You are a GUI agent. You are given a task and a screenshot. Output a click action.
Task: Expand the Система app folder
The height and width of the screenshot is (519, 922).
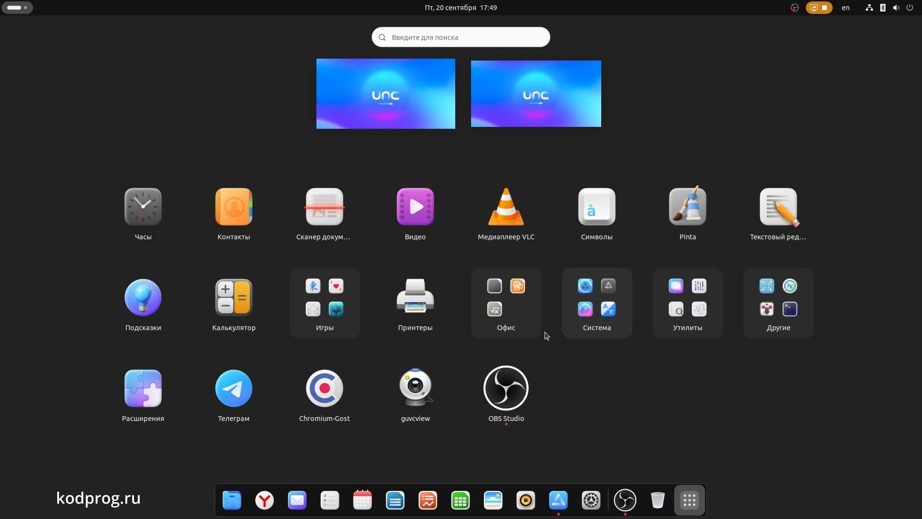(597, 303)
